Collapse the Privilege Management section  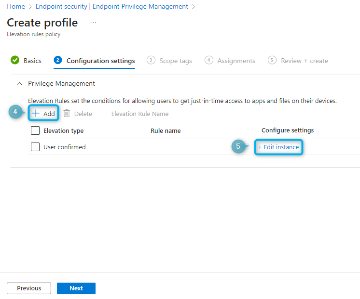pos(19,84)
